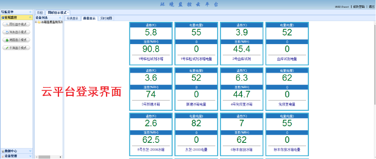
Task: Collapse the 导航菜单 panel with double arrow
Action: (x=30, y=12)
